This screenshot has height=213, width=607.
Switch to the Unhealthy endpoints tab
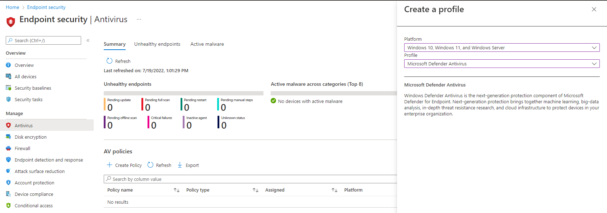click(157, 44)
